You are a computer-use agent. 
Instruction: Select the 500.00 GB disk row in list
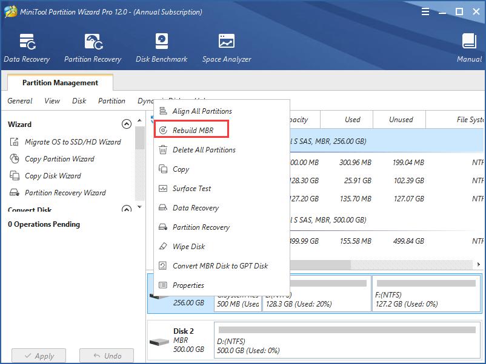coord(387,220)
